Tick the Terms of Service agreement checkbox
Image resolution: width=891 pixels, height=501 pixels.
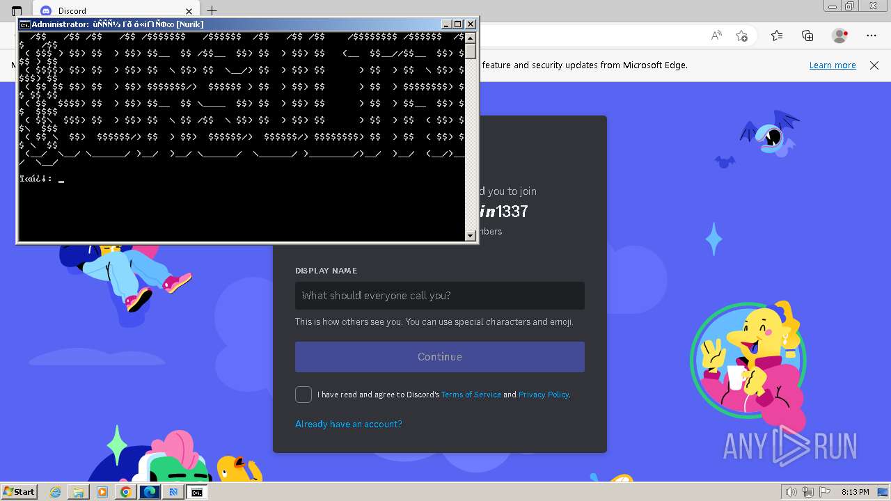coord(303,395)
